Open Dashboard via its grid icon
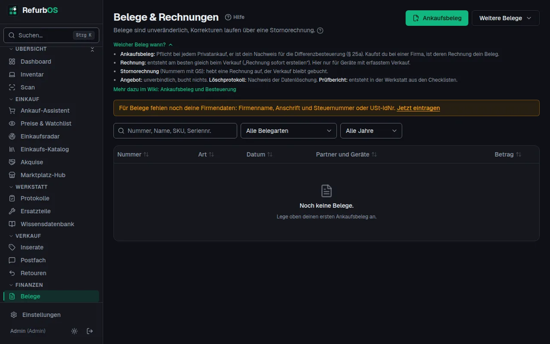Viewport: 550px width, 344px height. pos(12,61)
